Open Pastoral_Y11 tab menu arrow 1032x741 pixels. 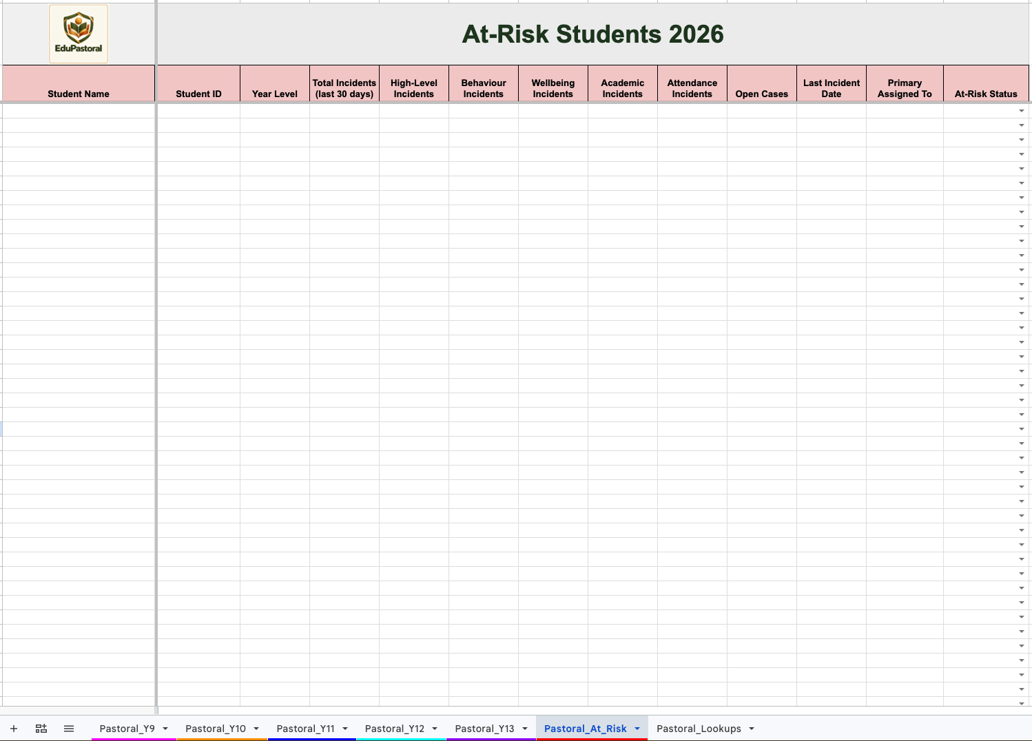tap(345, 729)
